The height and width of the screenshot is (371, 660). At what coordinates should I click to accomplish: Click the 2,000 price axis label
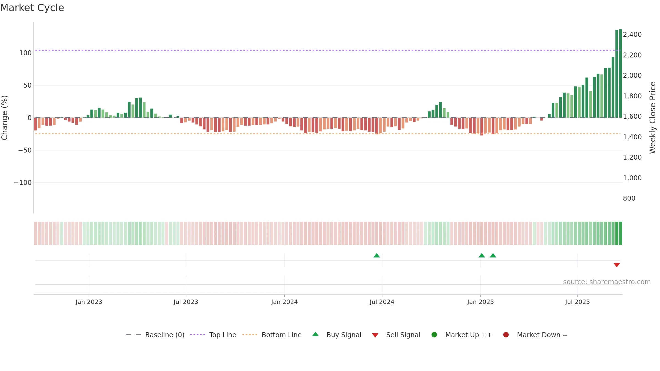[x=632, y=76]
